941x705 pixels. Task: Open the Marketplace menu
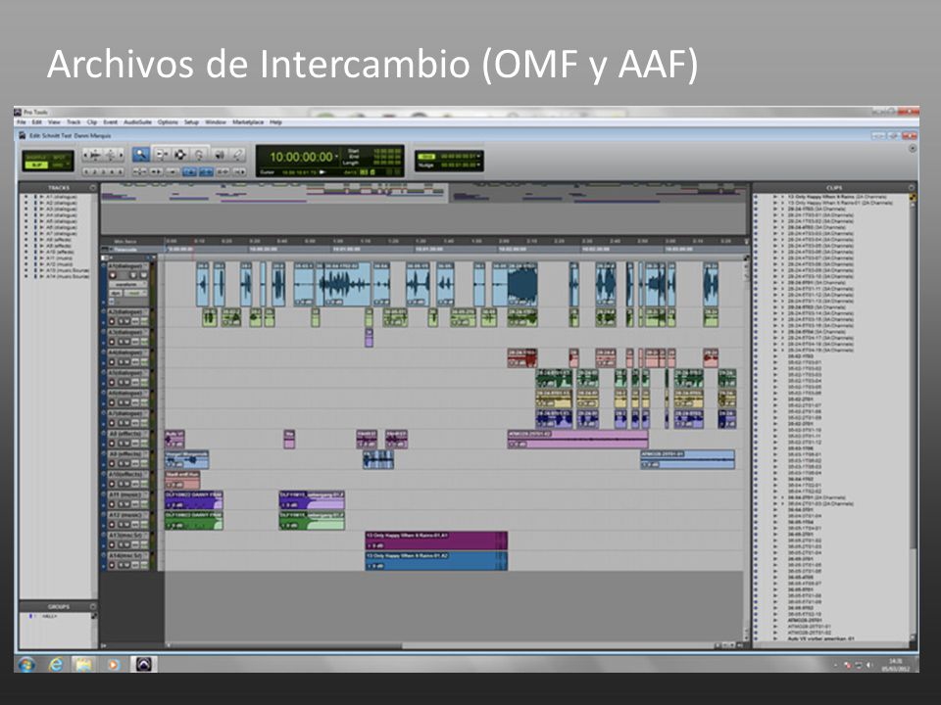[x=248, y=122]
